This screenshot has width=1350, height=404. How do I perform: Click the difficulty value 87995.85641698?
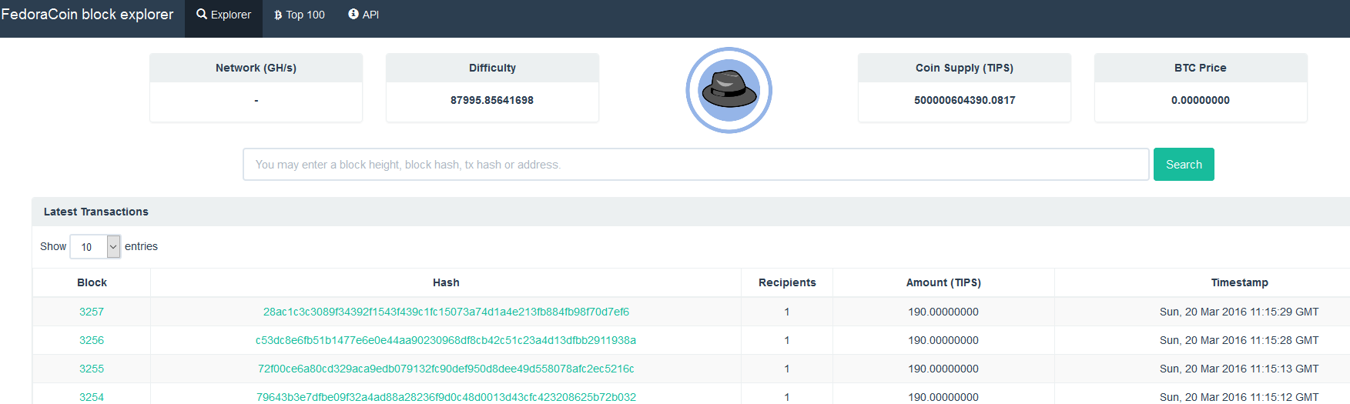pos(492,100)
